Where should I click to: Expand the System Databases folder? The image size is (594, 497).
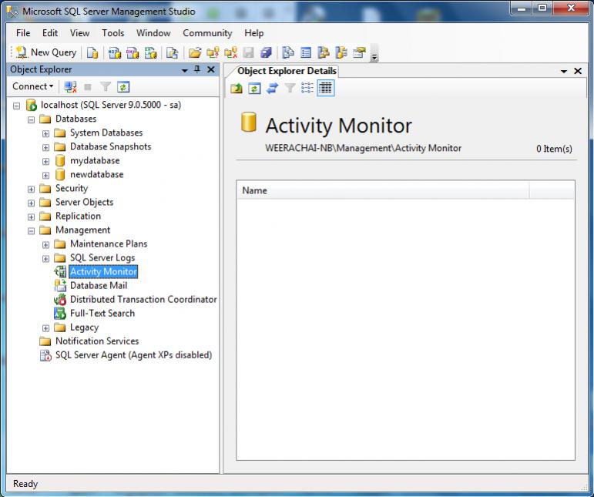[x=45, y=134]
